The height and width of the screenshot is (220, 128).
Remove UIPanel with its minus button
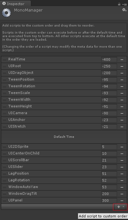point(122,201)
